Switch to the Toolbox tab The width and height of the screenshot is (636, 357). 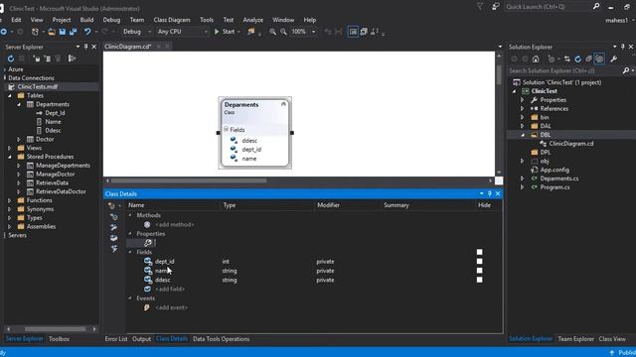click(60, 339)
